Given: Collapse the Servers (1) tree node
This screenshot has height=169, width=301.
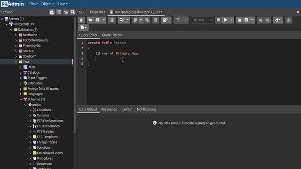Looking at the screenshot, I should pyautogui.click(x=2, y=19).
